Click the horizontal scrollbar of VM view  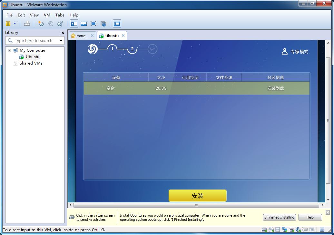tap(196, 205)
